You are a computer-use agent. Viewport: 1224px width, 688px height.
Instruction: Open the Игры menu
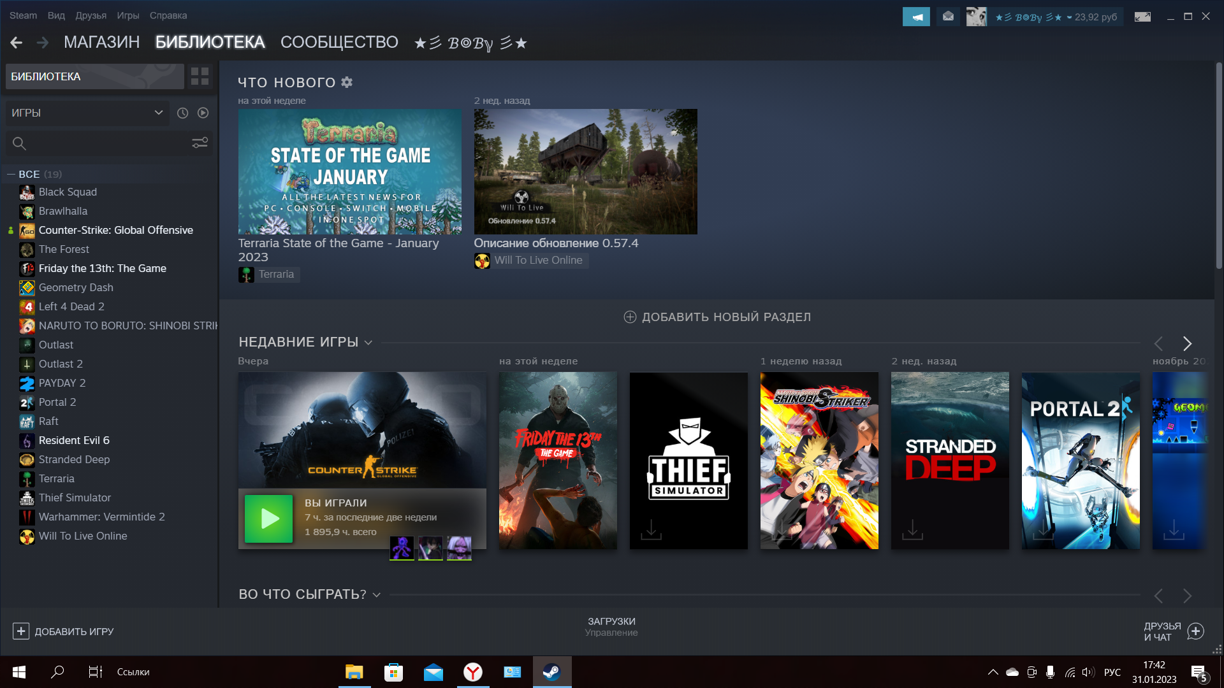coord(128,15)
